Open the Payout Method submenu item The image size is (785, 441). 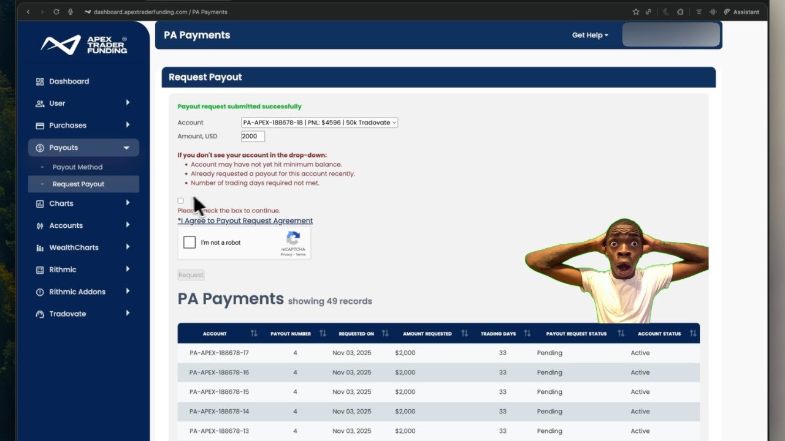pos(77,167)
